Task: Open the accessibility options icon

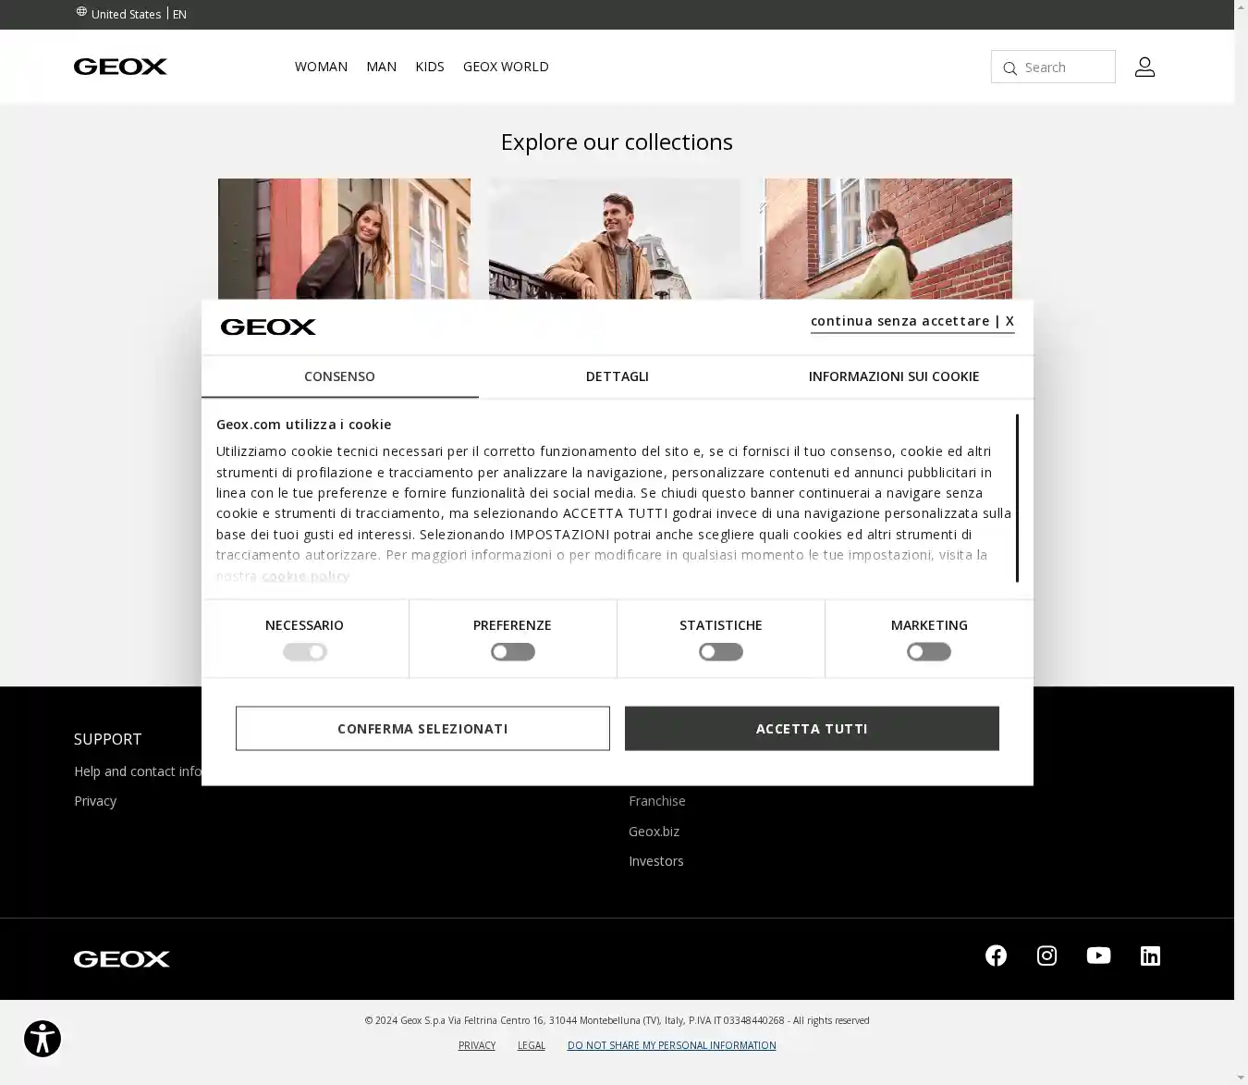Action: click(x=43, y=1038)
